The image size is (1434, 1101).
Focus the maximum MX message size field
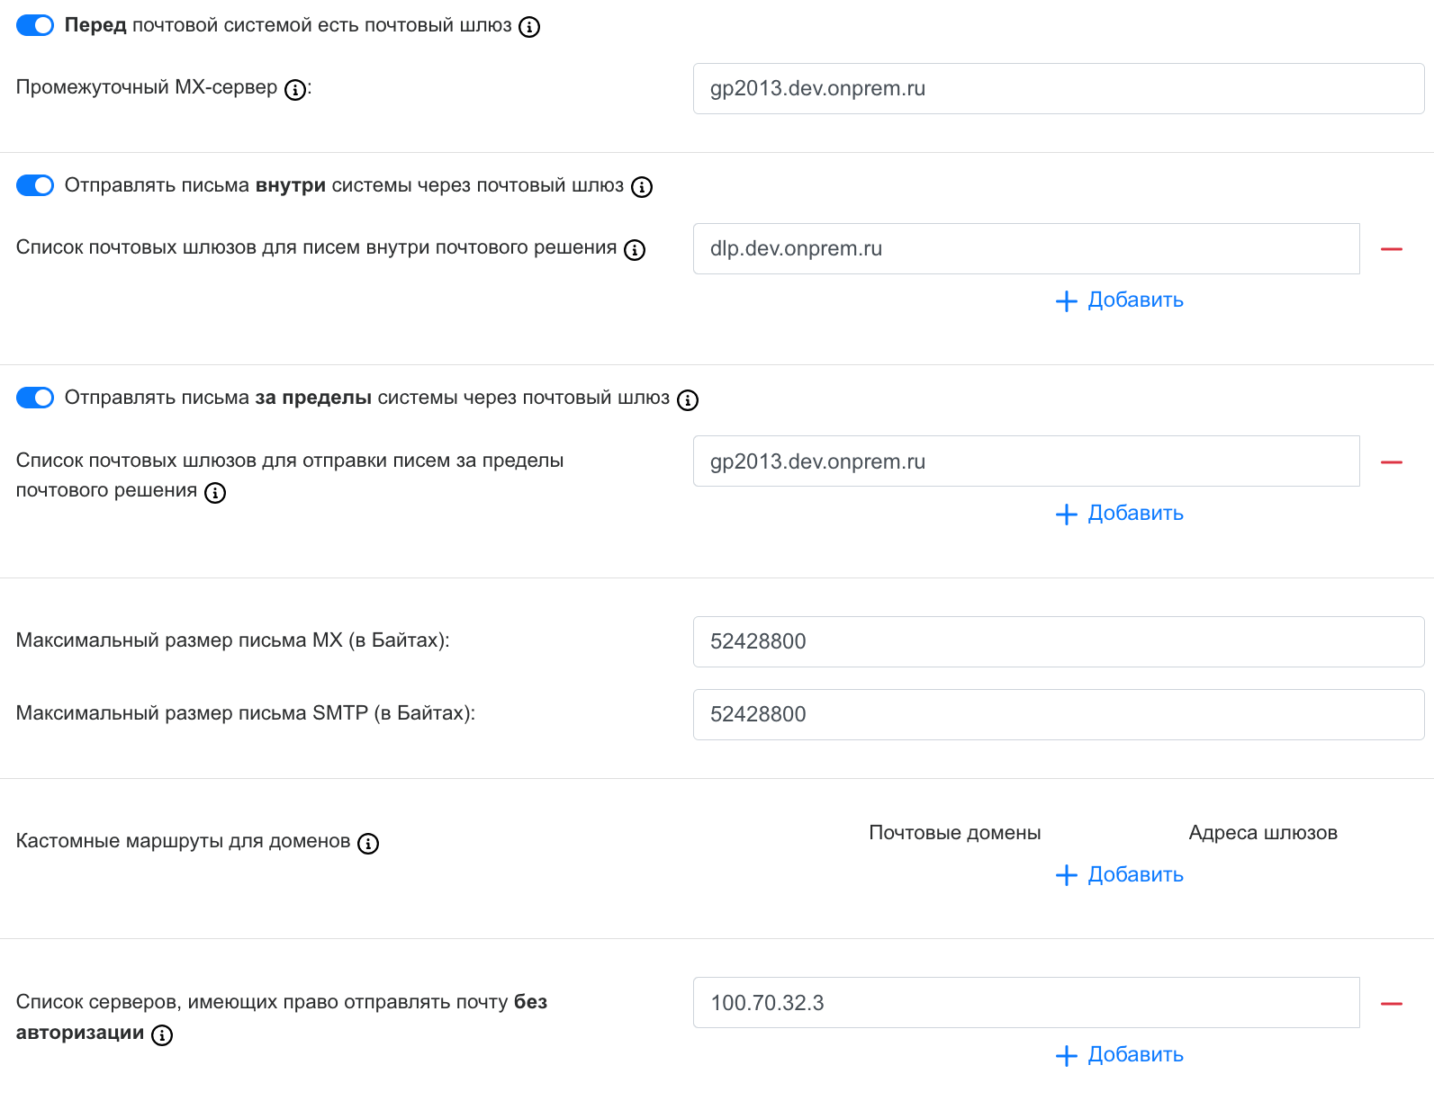tap(1058, 641)
